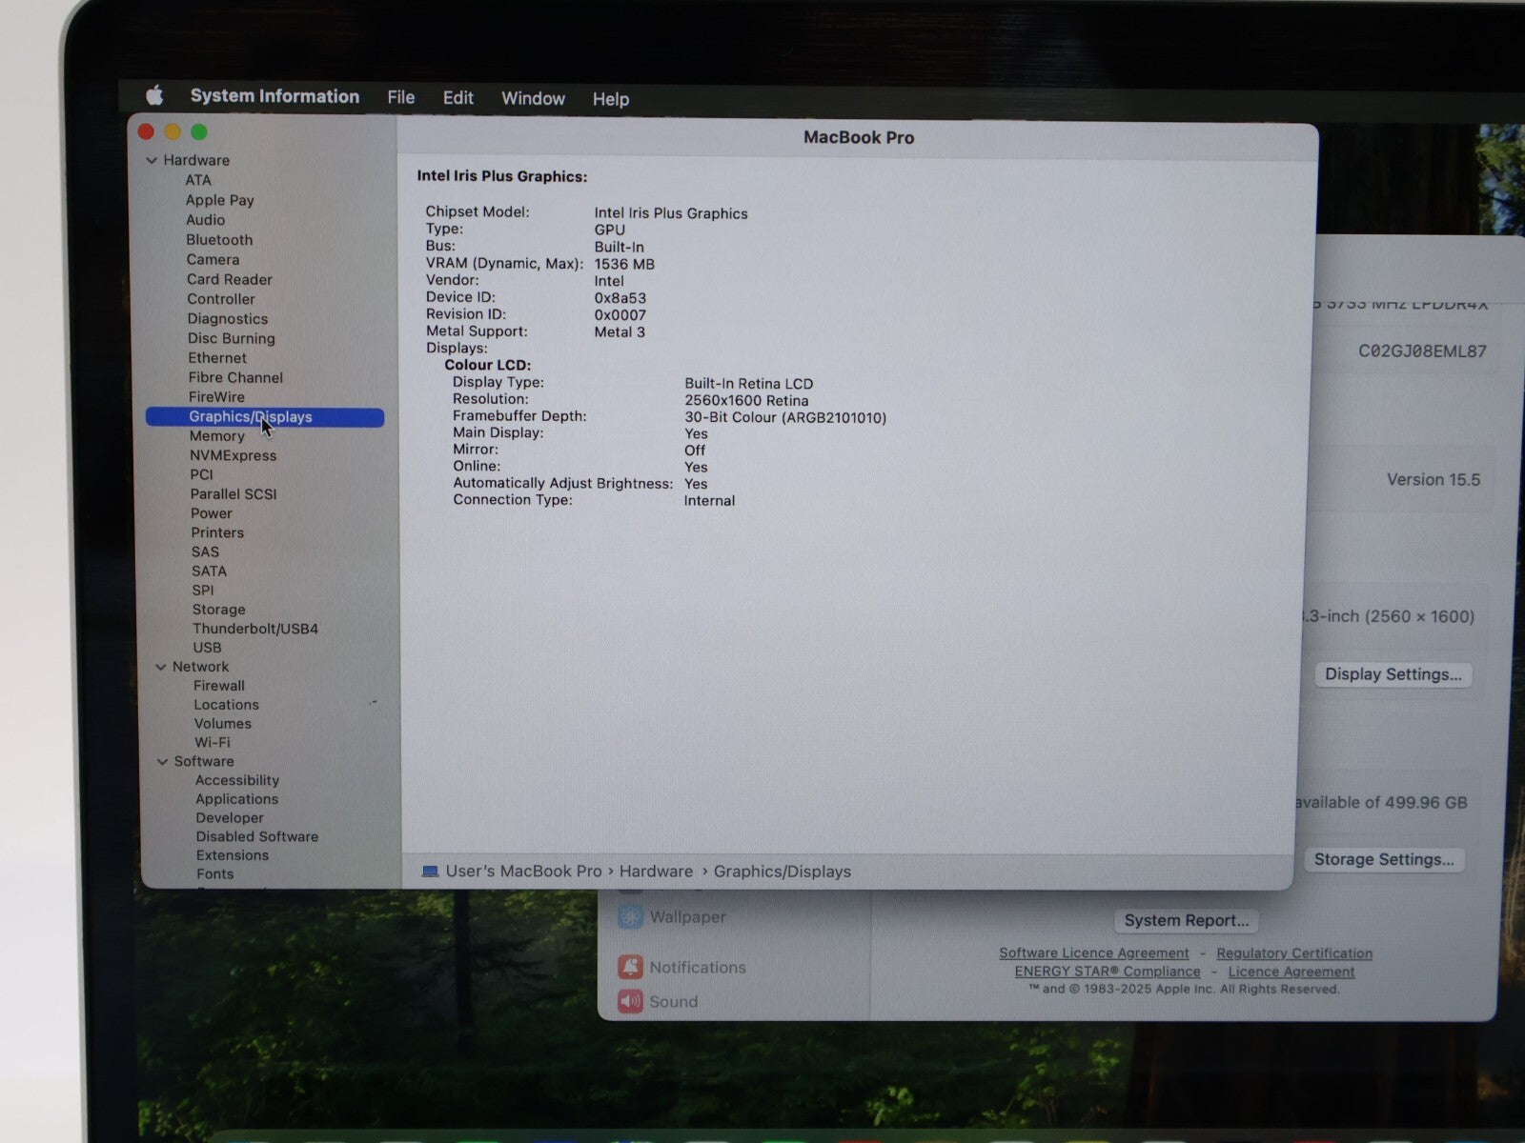Image resolution: width=1525 pixels, height=1143 pixels.
Task: Select Controller in the sidebar
Action: pos(220,299)
